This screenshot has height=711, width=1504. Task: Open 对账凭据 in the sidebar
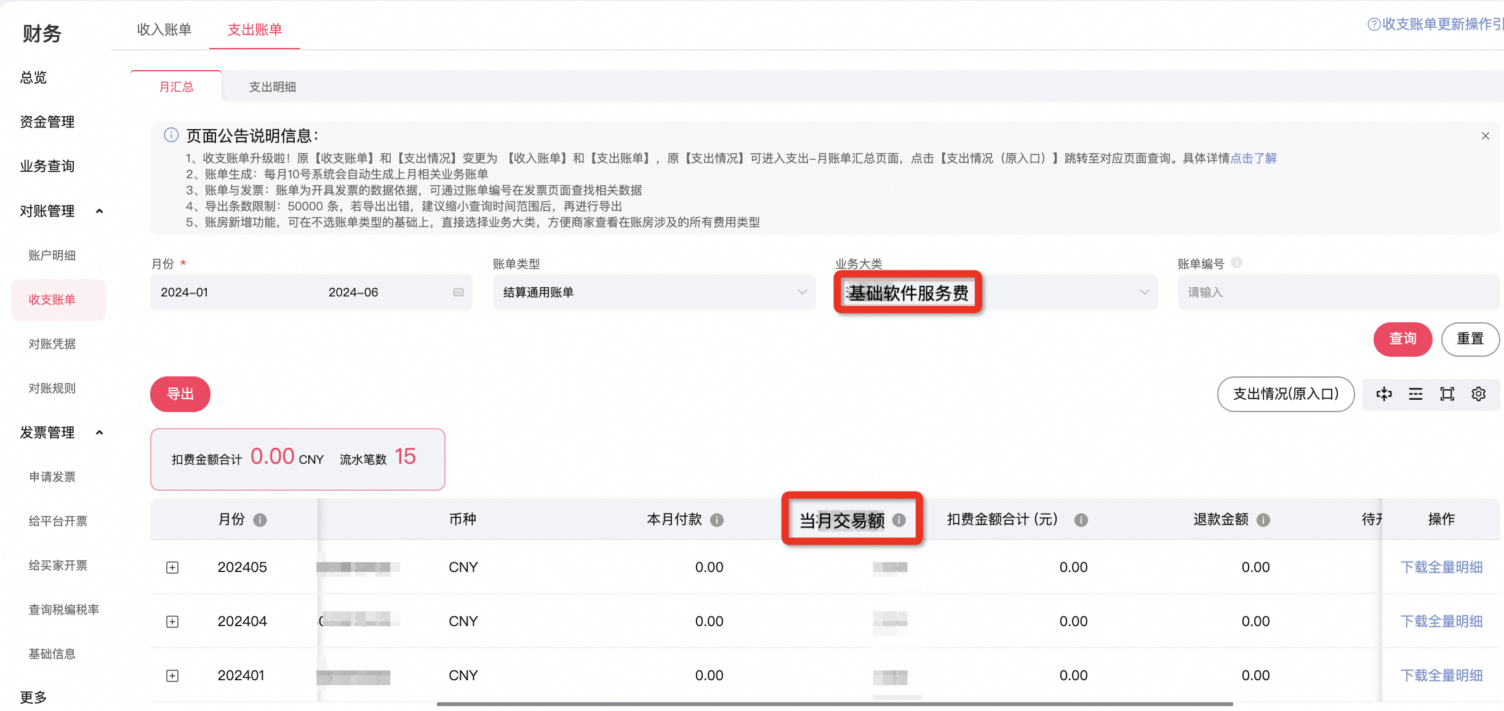click(52, 344)
